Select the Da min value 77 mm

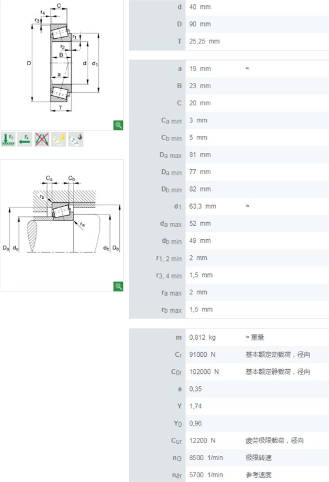[200, 172]
